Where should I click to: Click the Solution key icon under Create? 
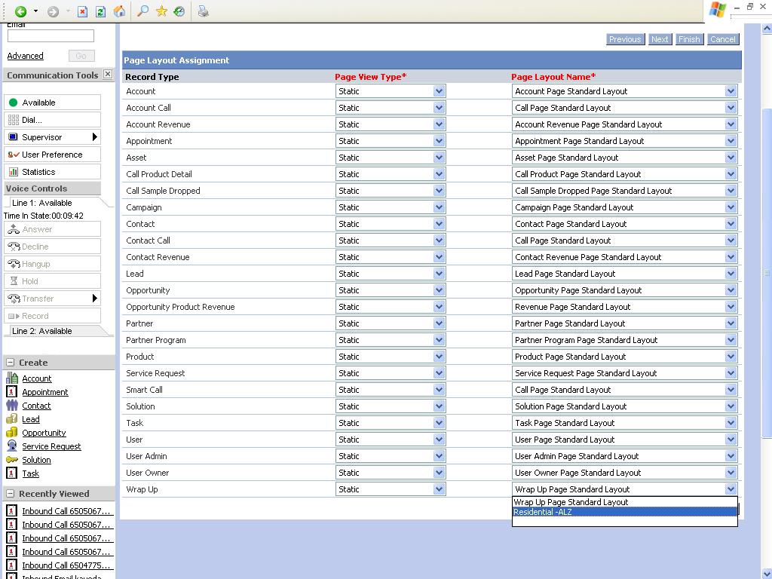12,460
